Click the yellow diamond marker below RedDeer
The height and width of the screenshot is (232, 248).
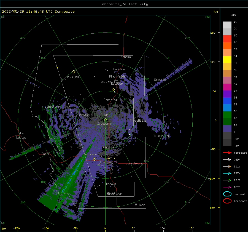coord(113,90)
